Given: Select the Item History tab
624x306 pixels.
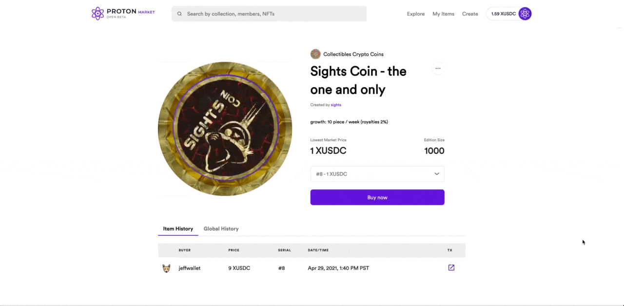Looking at the screenshot, I should coord(178,229).
